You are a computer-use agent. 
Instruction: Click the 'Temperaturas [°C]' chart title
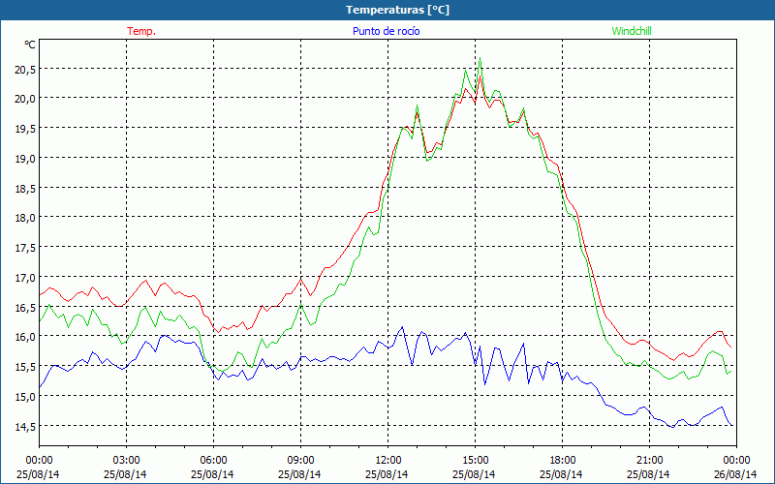(397, 10)
